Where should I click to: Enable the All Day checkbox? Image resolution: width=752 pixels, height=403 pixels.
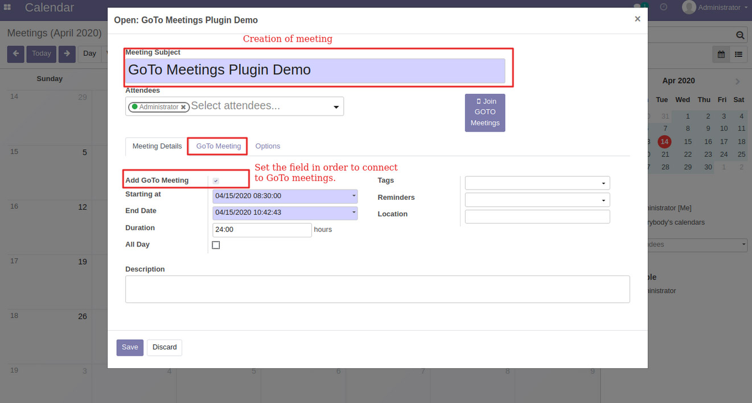(x=216, y=245)
